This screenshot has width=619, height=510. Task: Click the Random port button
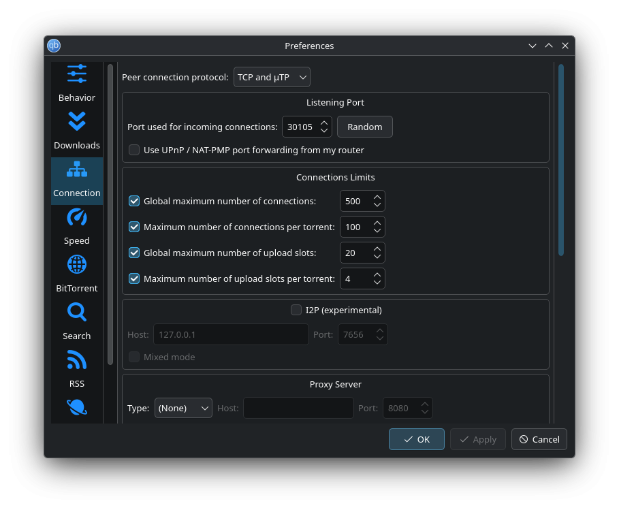click(x=365, y=127)
